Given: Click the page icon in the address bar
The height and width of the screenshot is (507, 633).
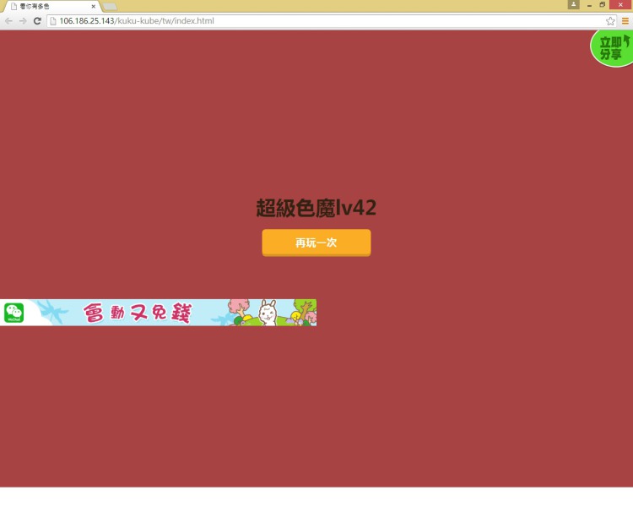Looking at the screenshot, I should (53, 21).
